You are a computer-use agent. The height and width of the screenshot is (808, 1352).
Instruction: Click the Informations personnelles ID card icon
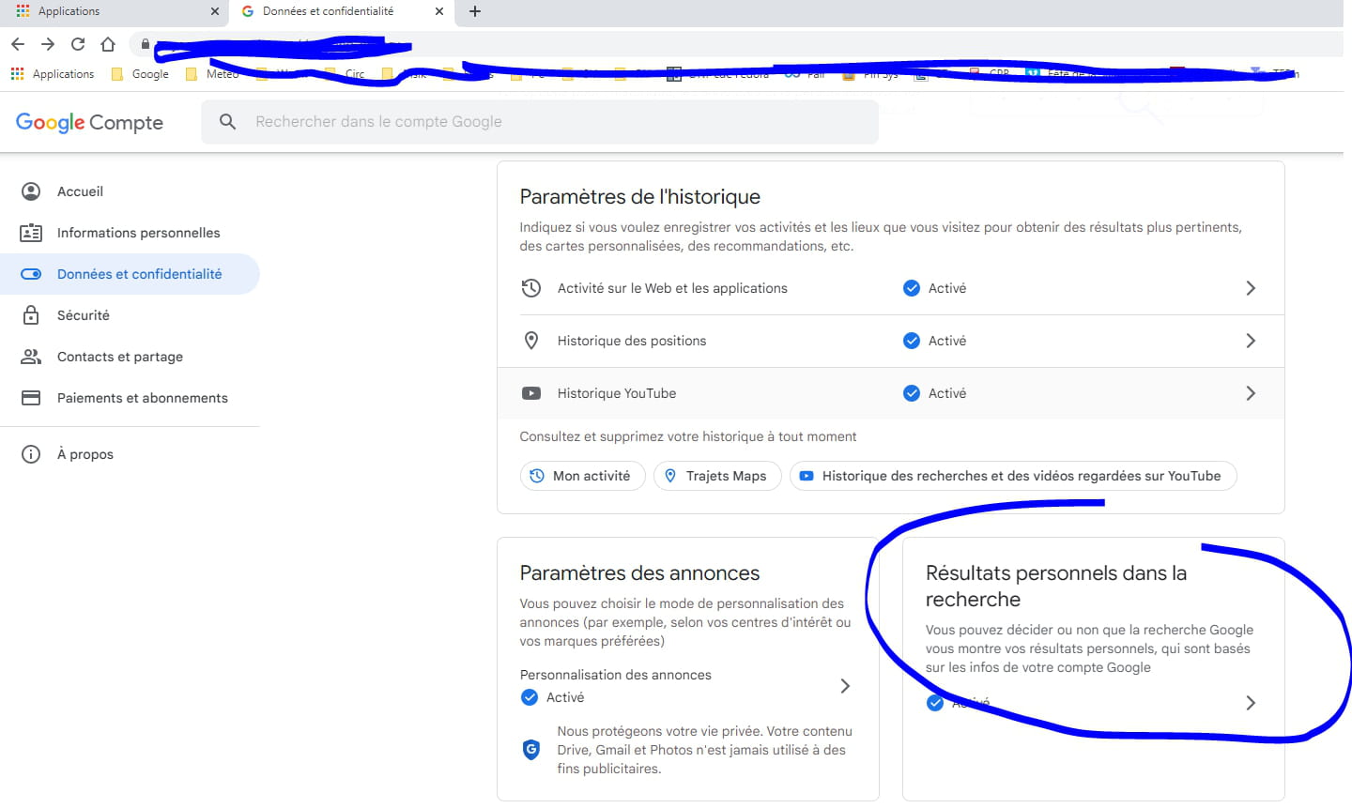coord(31,233)
